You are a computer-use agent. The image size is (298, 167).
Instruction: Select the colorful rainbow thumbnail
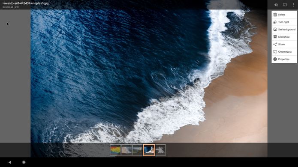[x=115, y=150]
